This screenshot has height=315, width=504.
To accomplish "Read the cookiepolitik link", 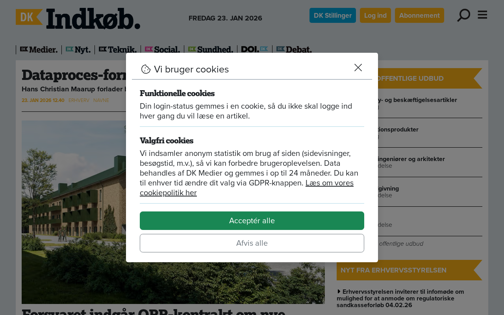I will coord(246,188).
